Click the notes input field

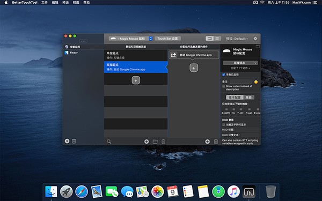(x=241, y=81)
